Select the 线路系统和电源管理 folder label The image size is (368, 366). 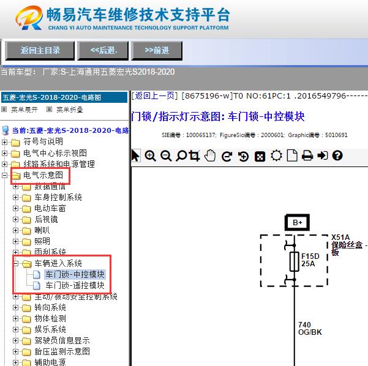pos(59,164)
